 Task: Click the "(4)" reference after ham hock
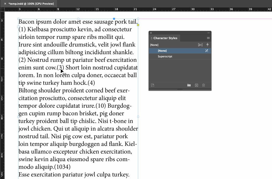coord(91,83)
